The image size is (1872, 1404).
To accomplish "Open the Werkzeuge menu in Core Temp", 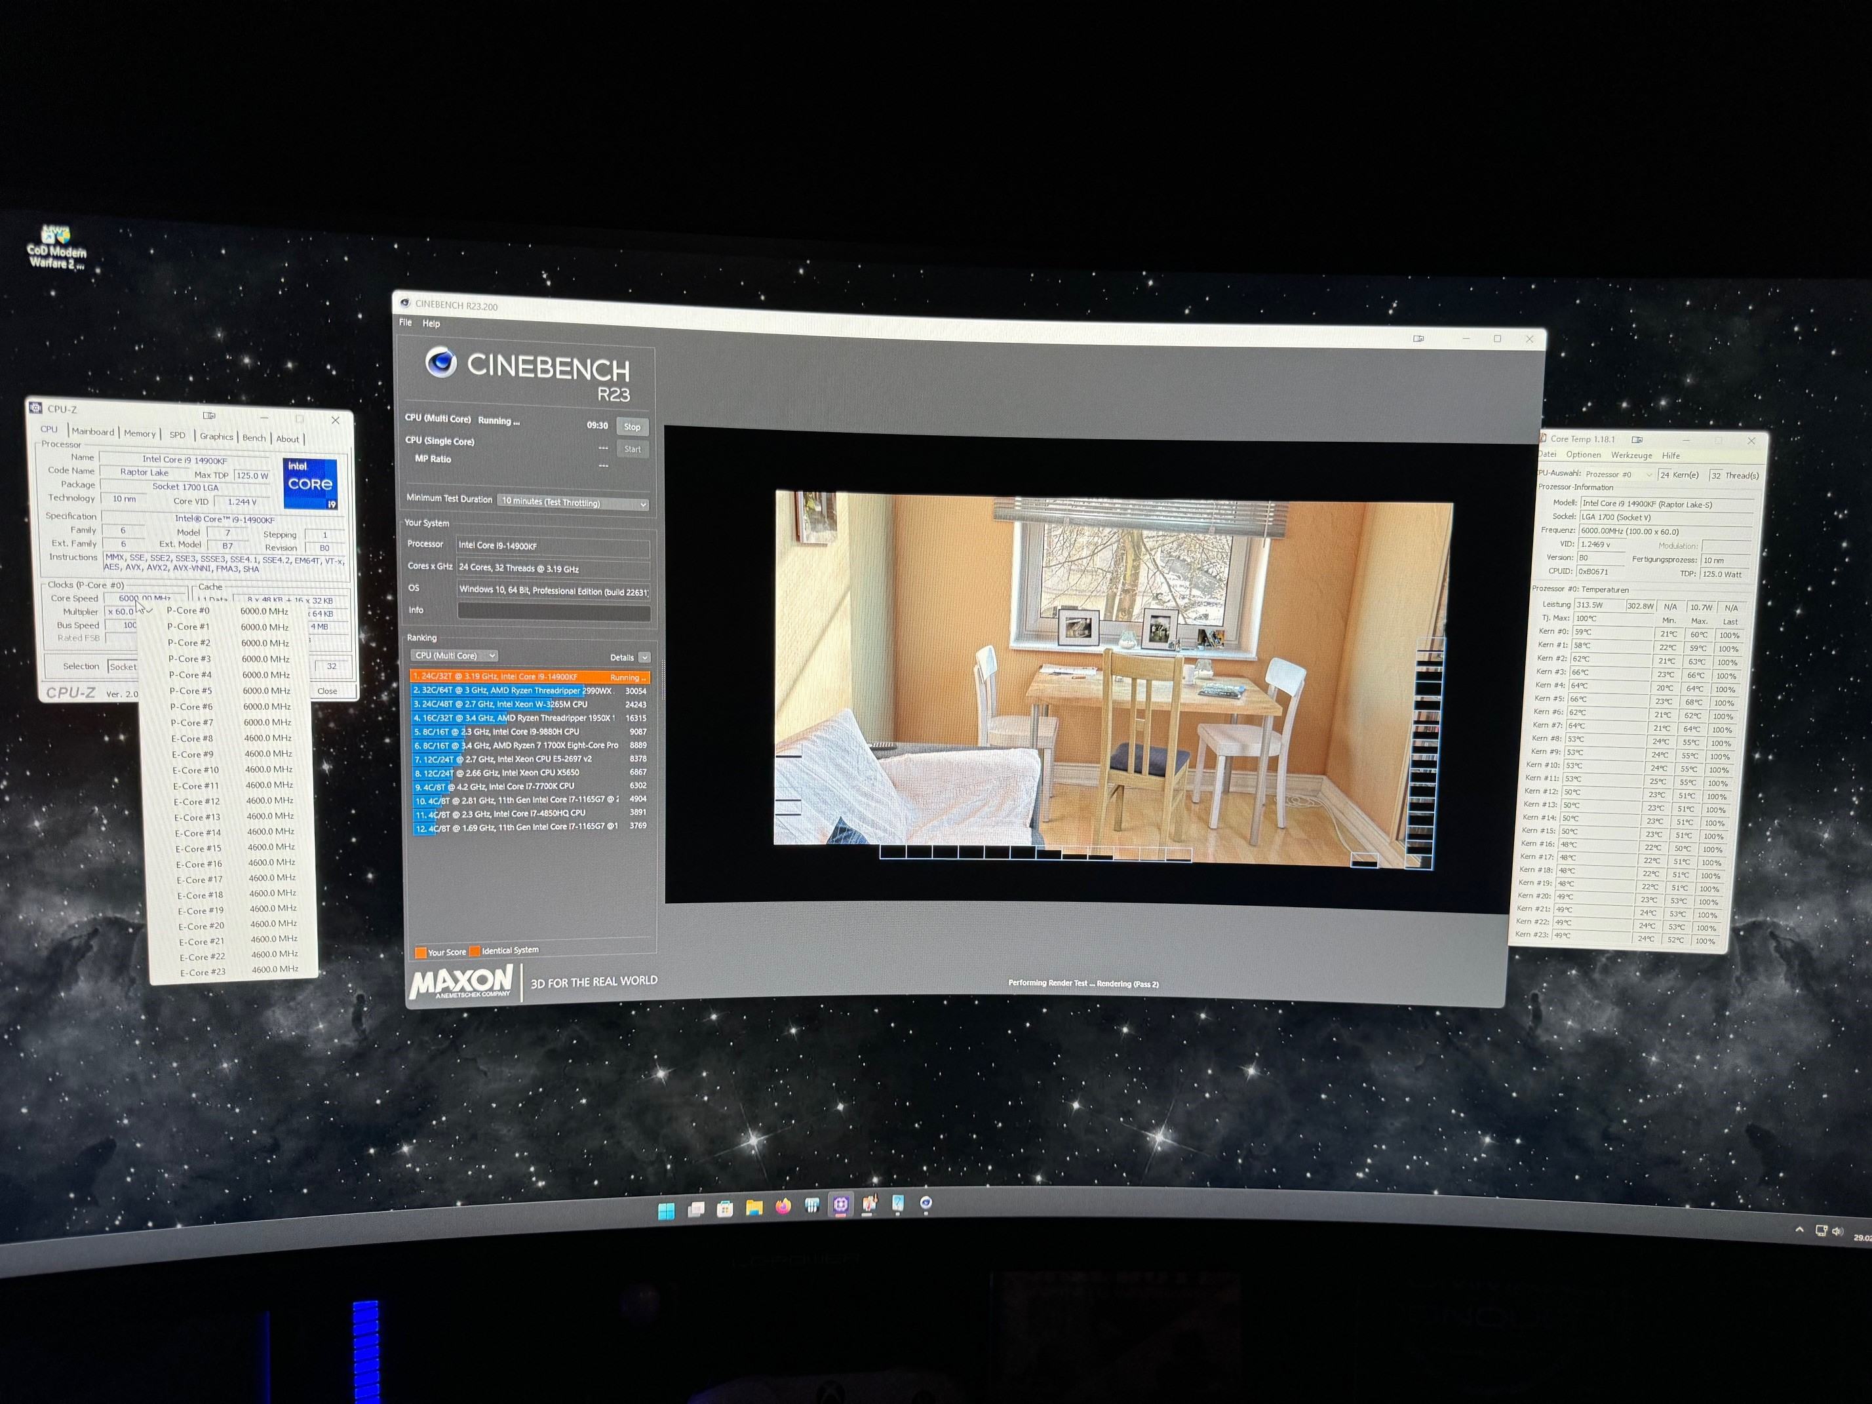I will point(1631,456).
